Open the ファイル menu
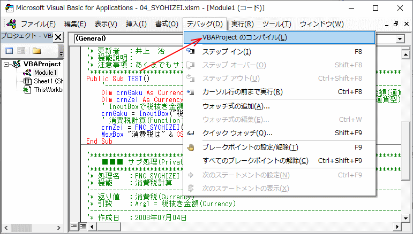 pyautogui.click(x=38, y=24)
